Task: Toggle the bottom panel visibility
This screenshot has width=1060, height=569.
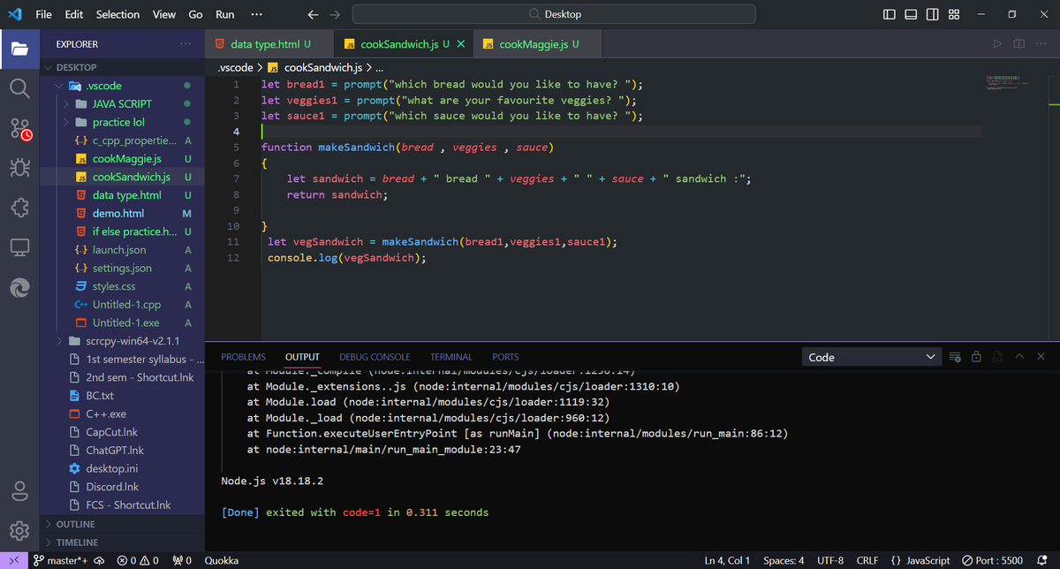Action: point(911,14)
